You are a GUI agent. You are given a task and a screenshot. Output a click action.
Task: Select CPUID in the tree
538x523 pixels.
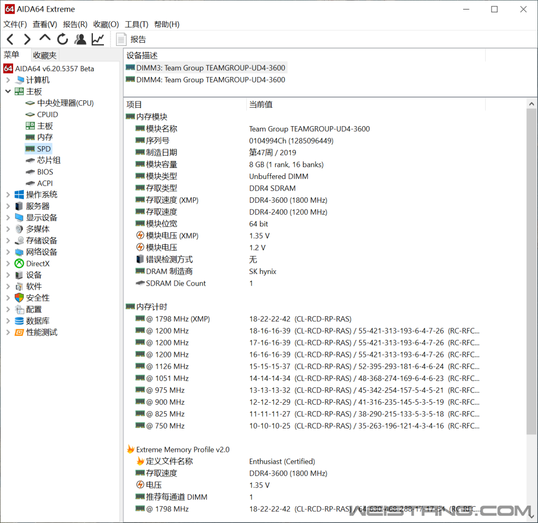tap(42, 115)
